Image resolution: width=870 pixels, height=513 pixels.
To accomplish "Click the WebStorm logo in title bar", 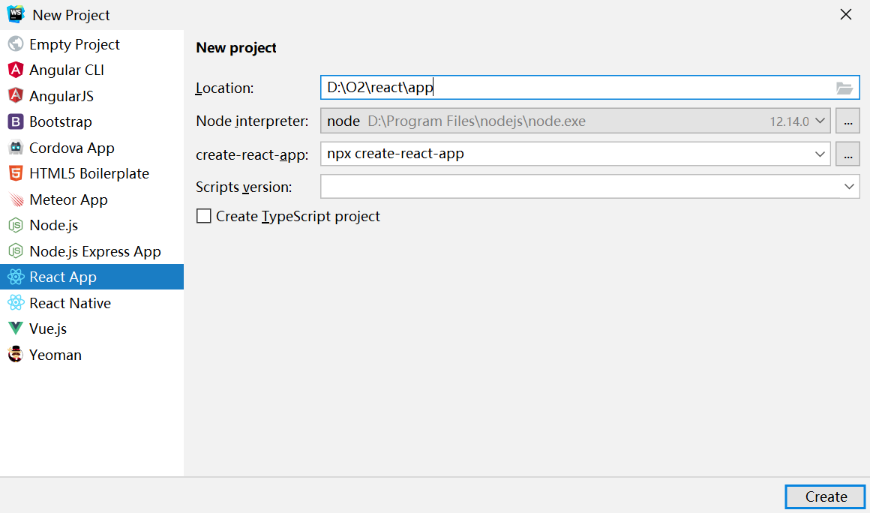I will tap(16, 13).
